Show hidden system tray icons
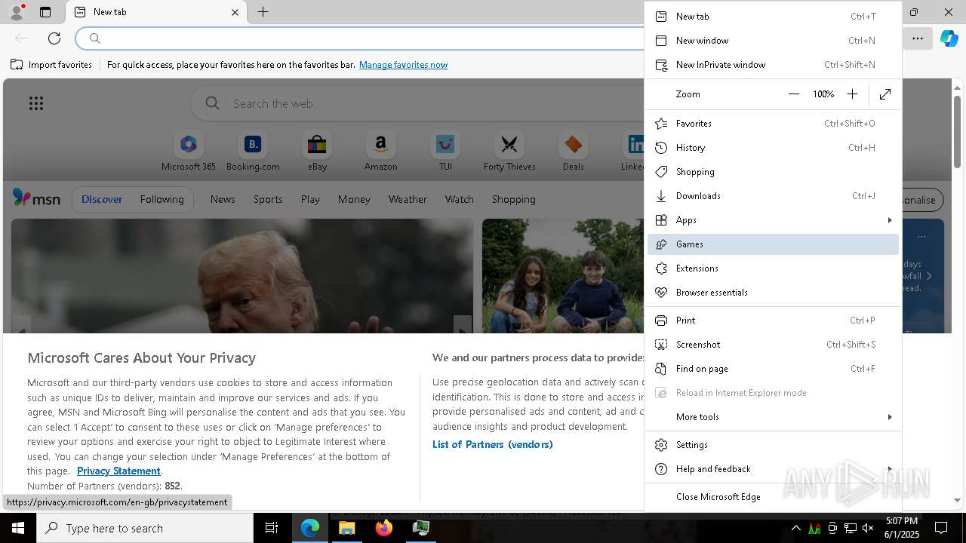966x543 pixels. (x=795, y=528)
